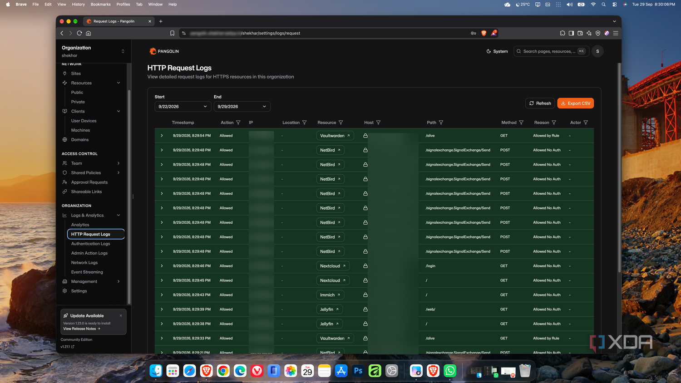Open the Profiles menu
The height and width of the screenshot is (383, 681).
(x=123, y=5)
